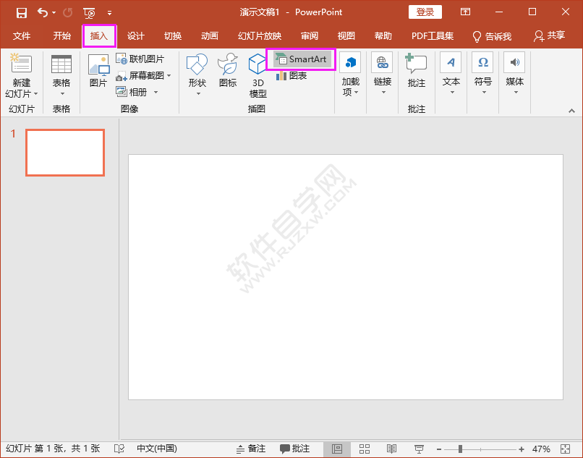Click on the blank slide canvas

pyautogui.click(x=346, y=277)
